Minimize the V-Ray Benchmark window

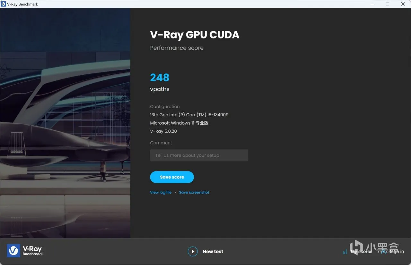coord(372,4)
